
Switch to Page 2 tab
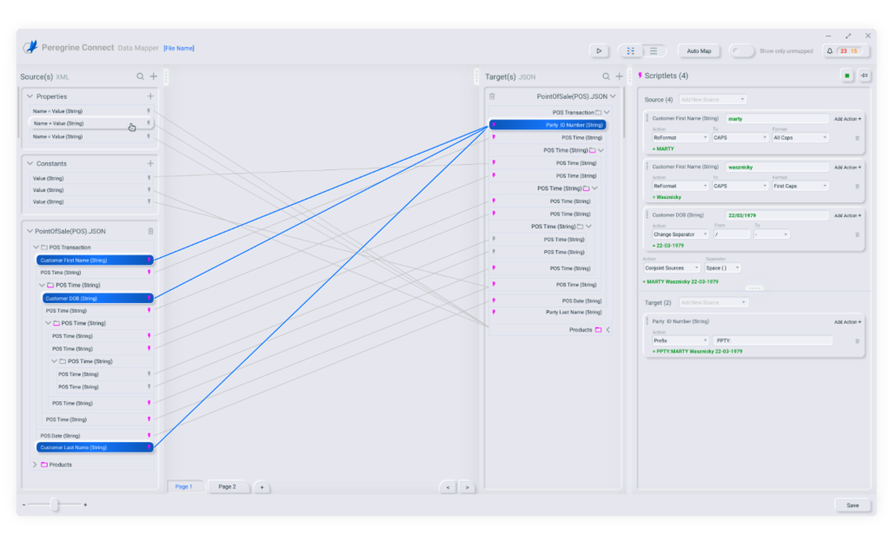point(228,487)
